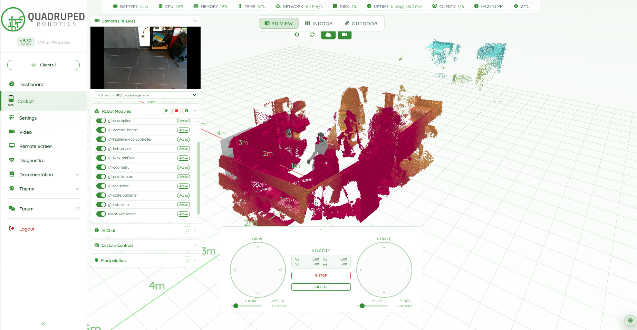637x330 pixels.
Task: Toggle the robot-webserver module switch
Action: 101,214
